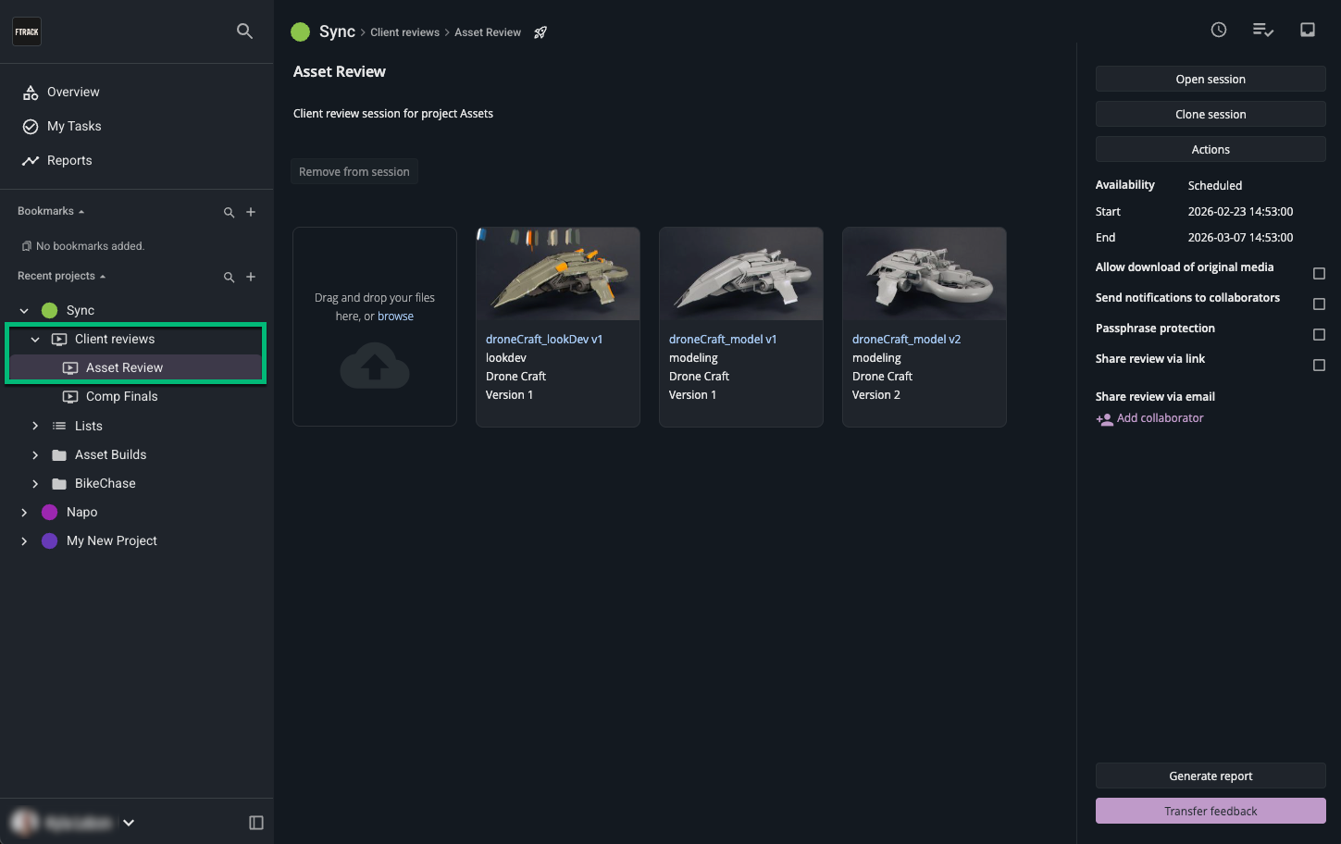Image resolution: width=1341 pixels, height=844 pixels.
Task: Enable the Passphrase protection checkbox
Action: coord(1319,335)
